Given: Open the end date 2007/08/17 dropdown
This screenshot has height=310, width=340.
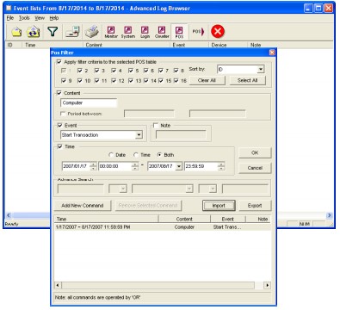Looking at the screenshot, I should [x=179, y=166].
